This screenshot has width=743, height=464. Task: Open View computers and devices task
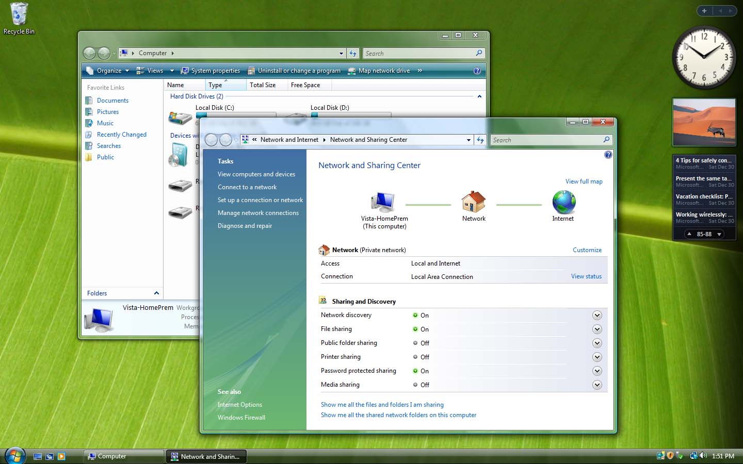[256, 174]
